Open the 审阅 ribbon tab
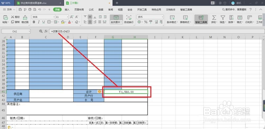Viewport: 265px width, 129px height. click(x=111, y=10)
